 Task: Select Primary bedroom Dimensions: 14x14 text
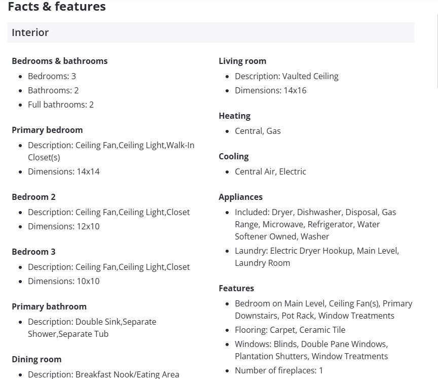point(64,171)
